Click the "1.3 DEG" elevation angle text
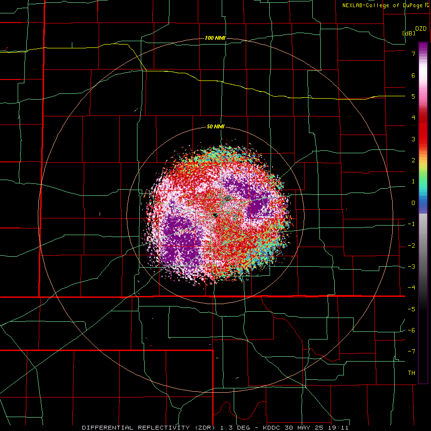The width and height of the screenshot is (431, 431). pyautogui.click(x=236, y=428)
